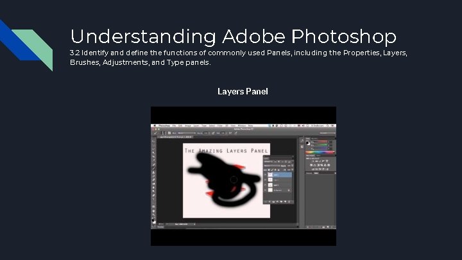Click the Link layers icon
Image resolution: width=462 pixels, height=260 pixels.
[x=266, y=202]
